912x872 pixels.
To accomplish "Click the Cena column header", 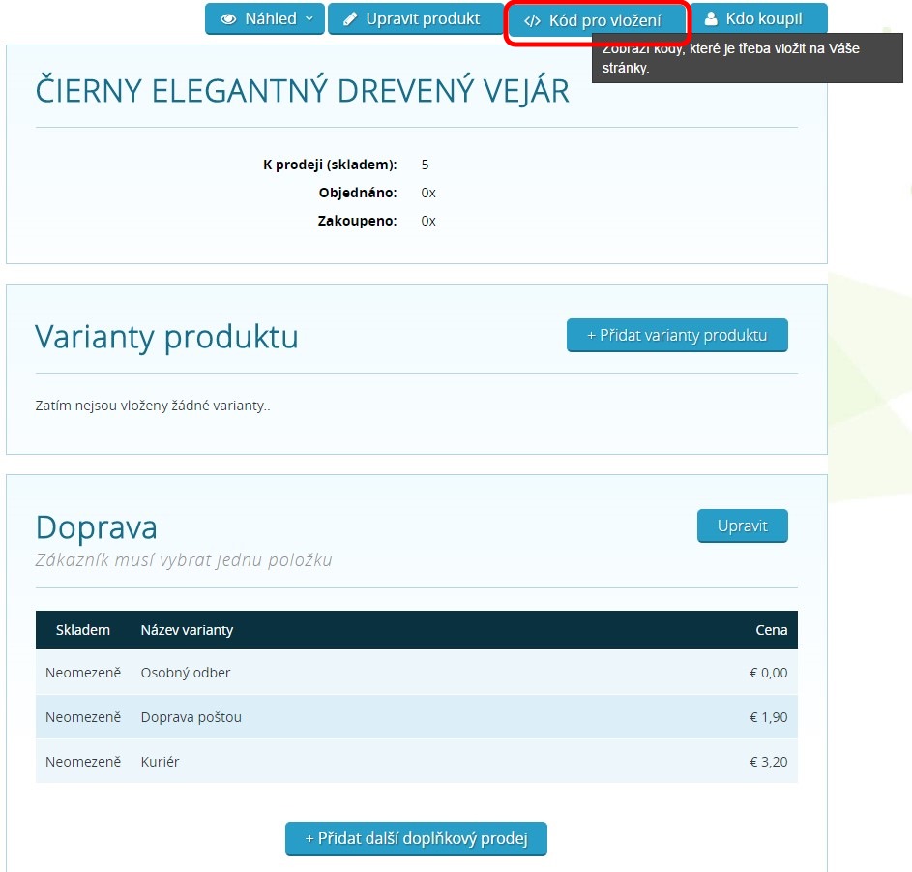I will pyautogui.click(x=771, y=630).
